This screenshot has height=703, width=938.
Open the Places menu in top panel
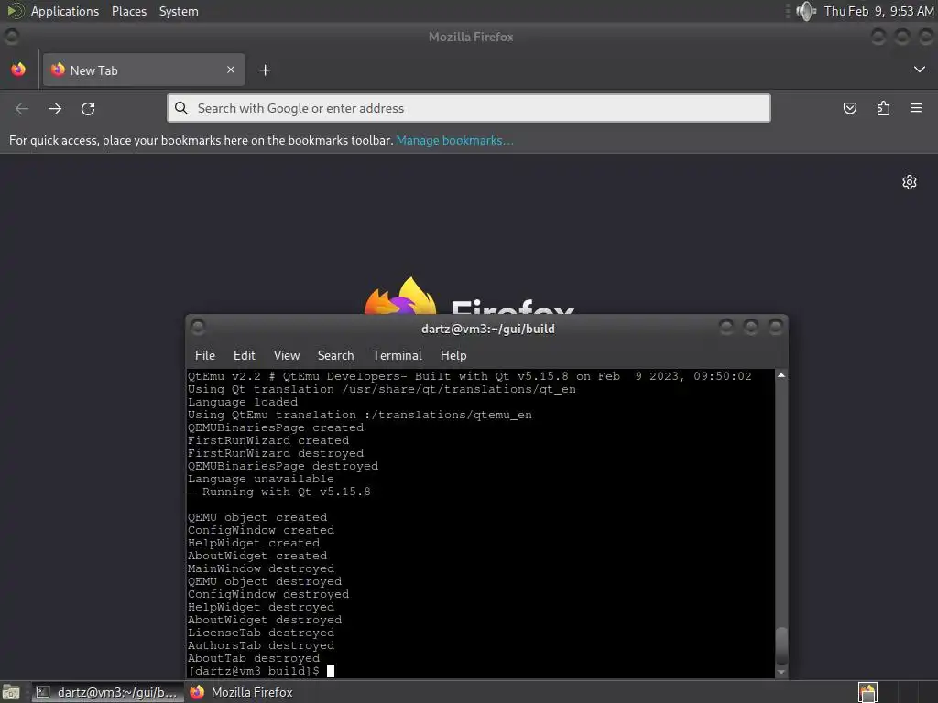point(129,11)
